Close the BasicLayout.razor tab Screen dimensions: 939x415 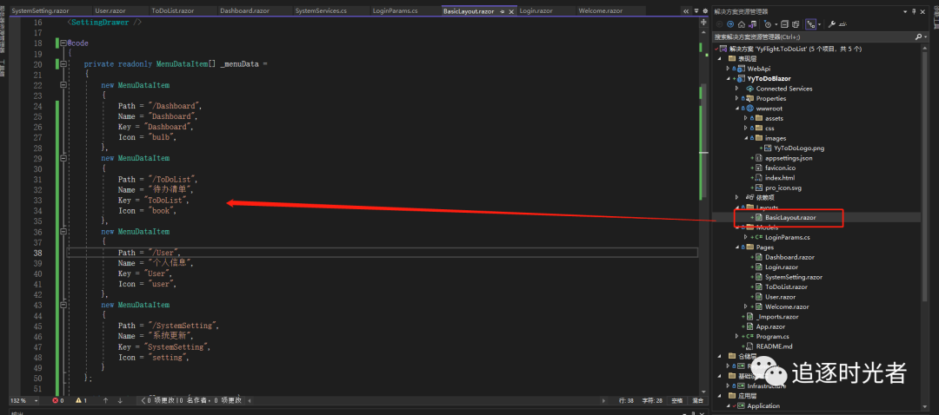coord(513,11)
